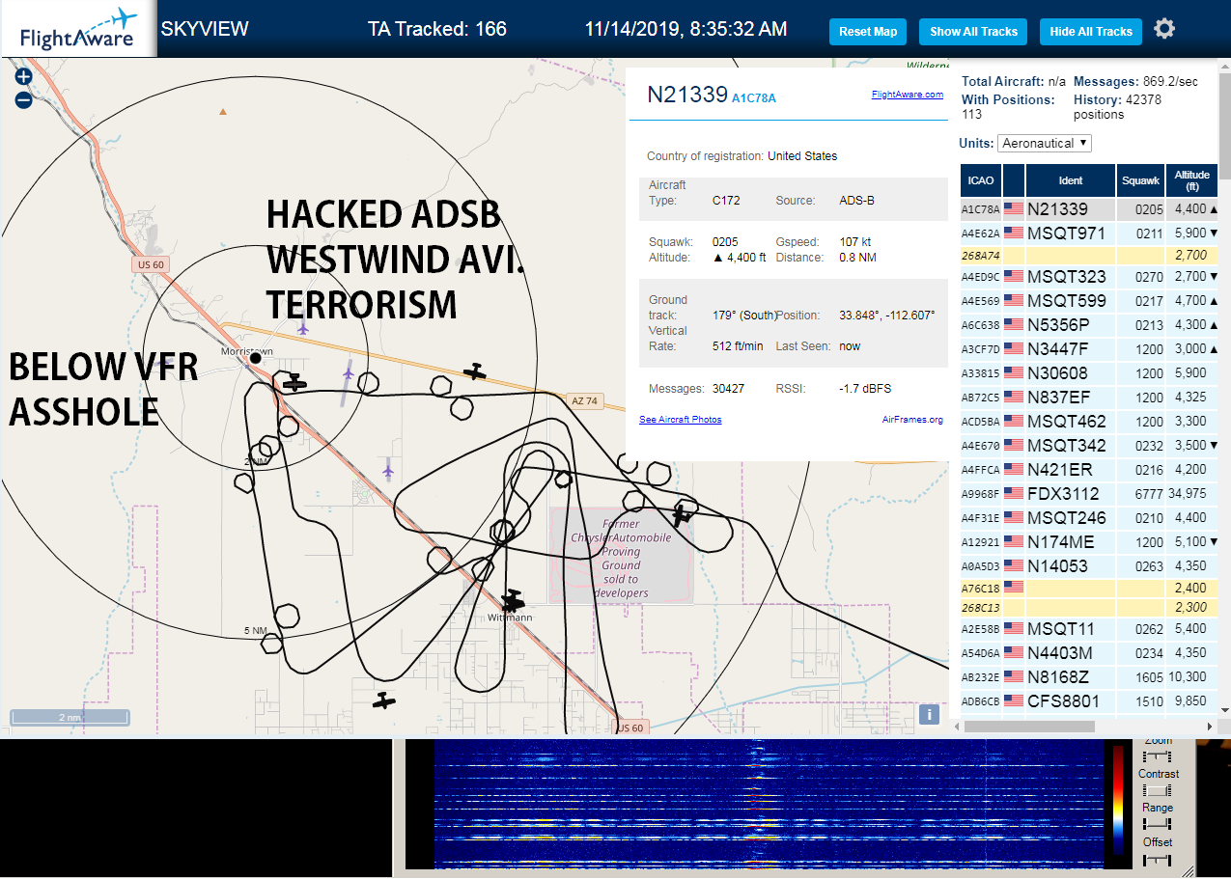Select the black aircraft icon nearest Morristown

tap(294, 383)
